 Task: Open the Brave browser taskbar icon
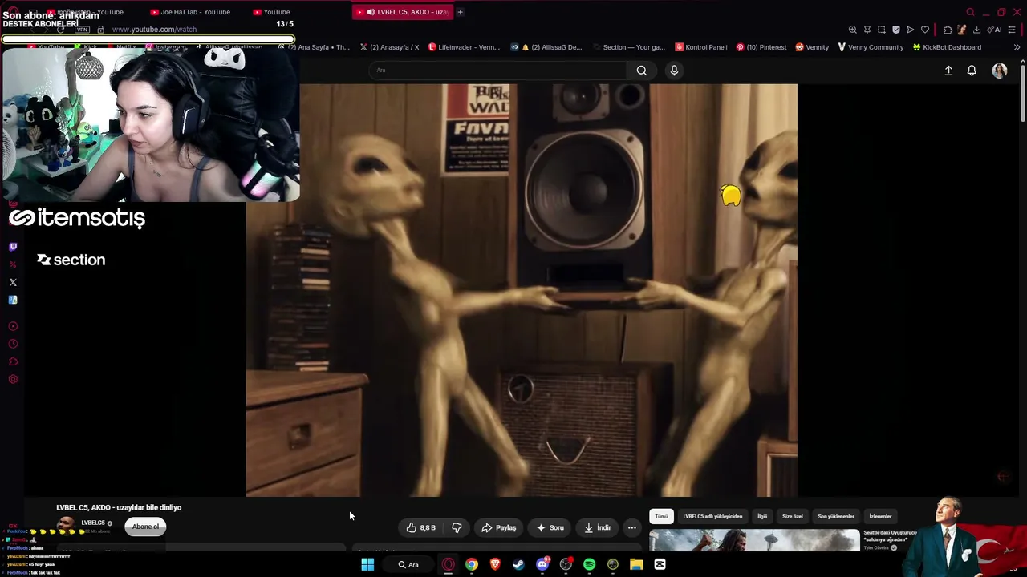(x=495, y=564)
